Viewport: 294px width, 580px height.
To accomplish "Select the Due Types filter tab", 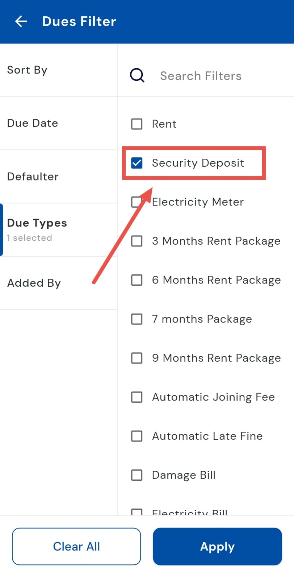I will tap(59, 229).
